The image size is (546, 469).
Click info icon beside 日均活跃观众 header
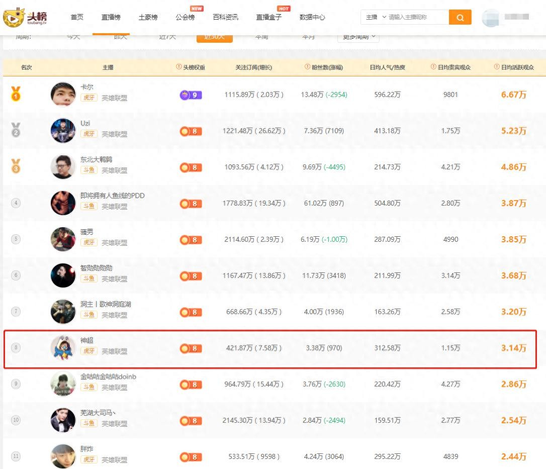[x=497, y=67]
